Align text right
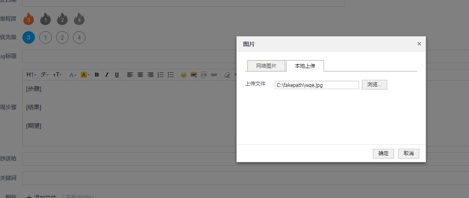 [x=150, y=75]
